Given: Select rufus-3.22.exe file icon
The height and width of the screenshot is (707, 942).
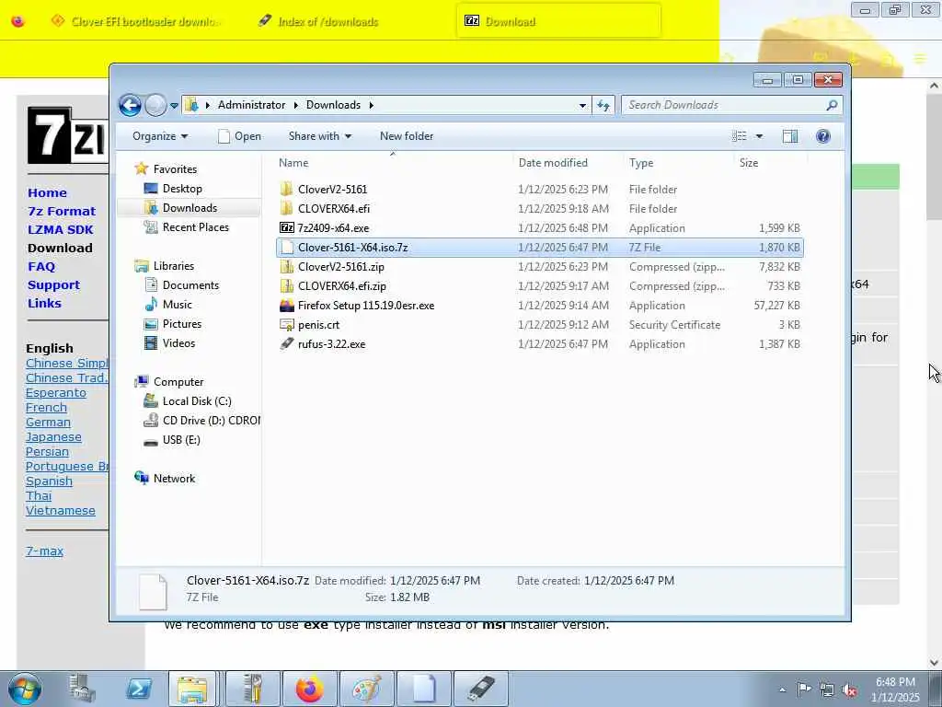Looking at the screenshot, I should pos(287,344).
